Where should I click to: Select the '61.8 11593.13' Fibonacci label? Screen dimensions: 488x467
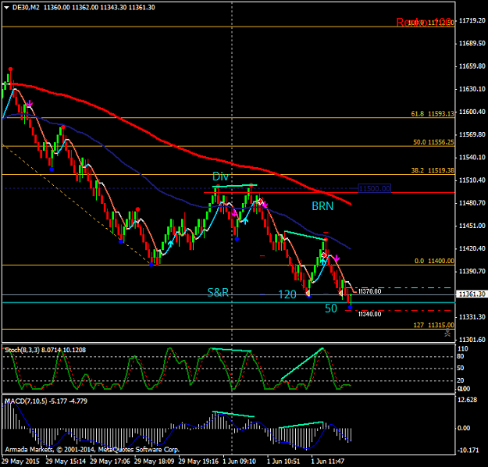pos(433,114)
